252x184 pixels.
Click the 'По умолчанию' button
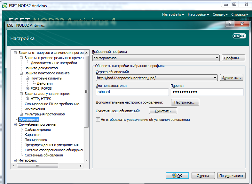tap(231, 176)
